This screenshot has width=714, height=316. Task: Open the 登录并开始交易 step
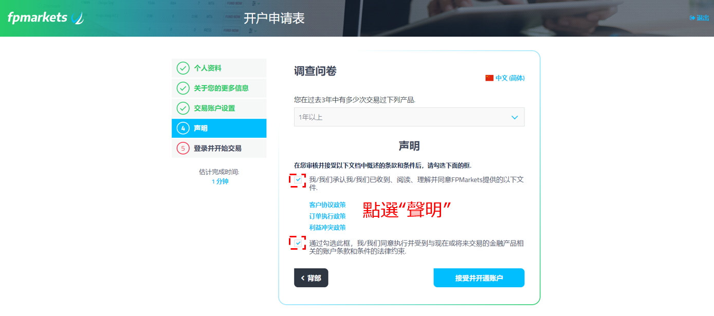[219, 148]
